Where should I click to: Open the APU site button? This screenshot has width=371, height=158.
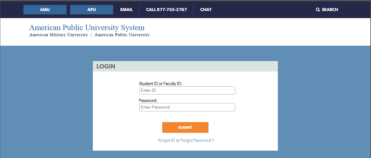coord(92,10)
